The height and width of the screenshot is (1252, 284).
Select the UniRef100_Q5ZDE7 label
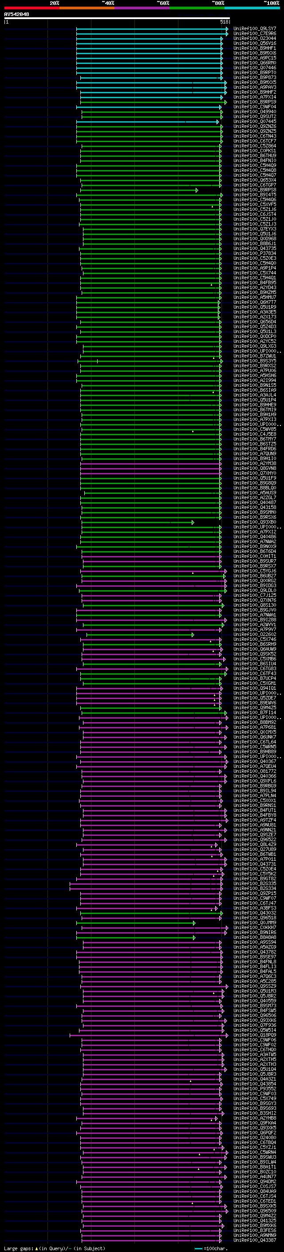pyautogui.click(x=255, y=698)
